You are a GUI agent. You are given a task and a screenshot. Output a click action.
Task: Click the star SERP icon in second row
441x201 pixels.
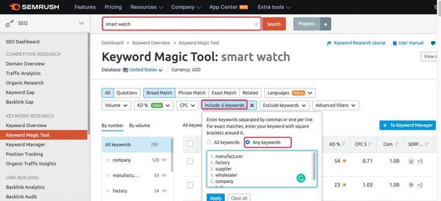tap(411, 185)
